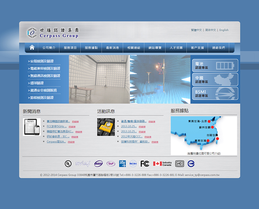Click the Industry Canada flag logo

pos(162,164)
